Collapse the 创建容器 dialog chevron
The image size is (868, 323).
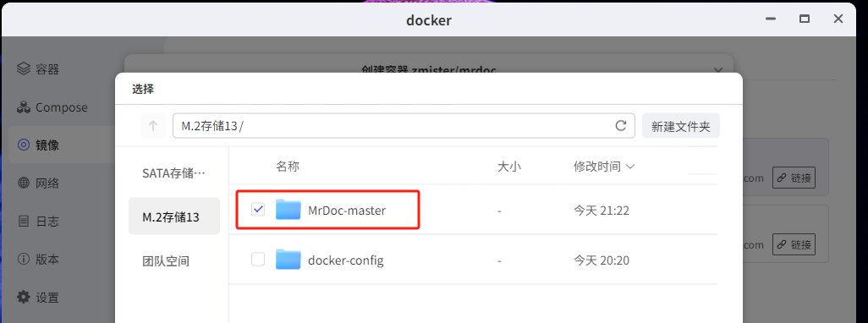click(x=718, y=70)
